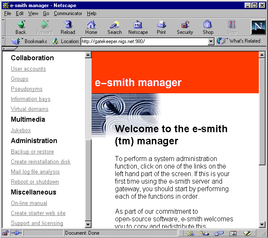Open the Help menu
This screenshot has width=268, height=238.
point(92,13)
